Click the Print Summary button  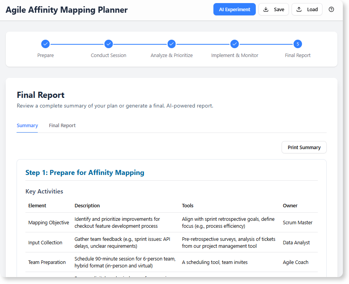pyautogui.click(x=304, y=147)
